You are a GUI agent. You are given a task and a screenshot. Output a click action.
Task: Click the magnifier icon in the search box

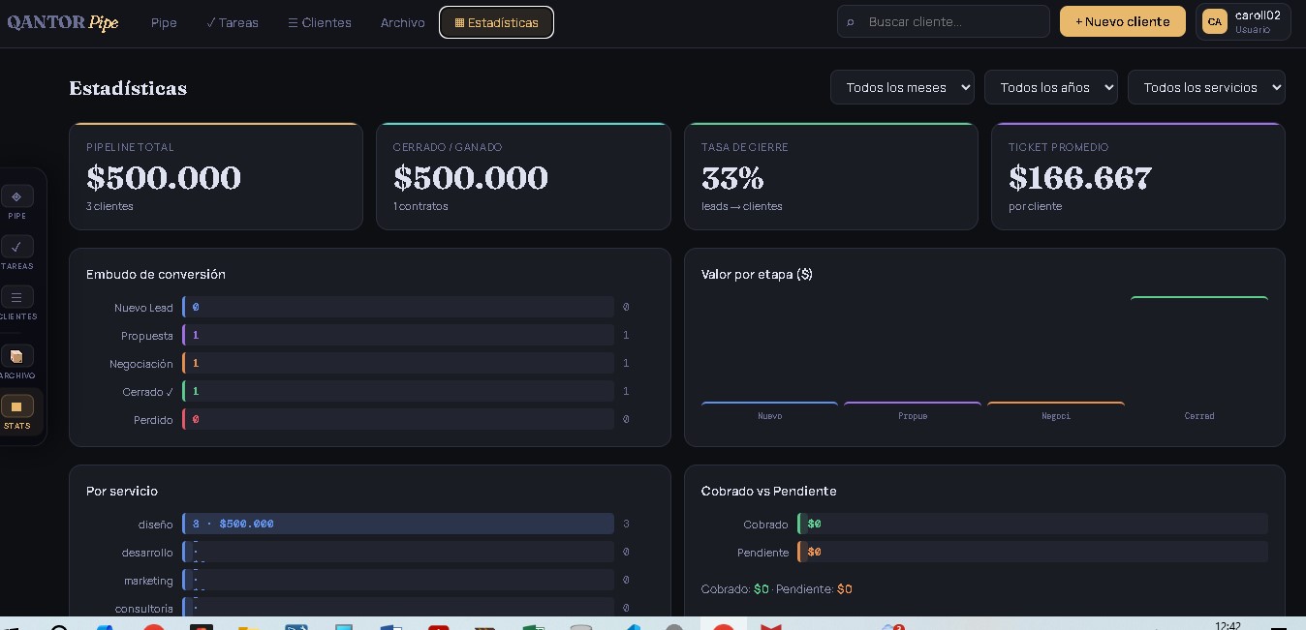pos(851,21)
